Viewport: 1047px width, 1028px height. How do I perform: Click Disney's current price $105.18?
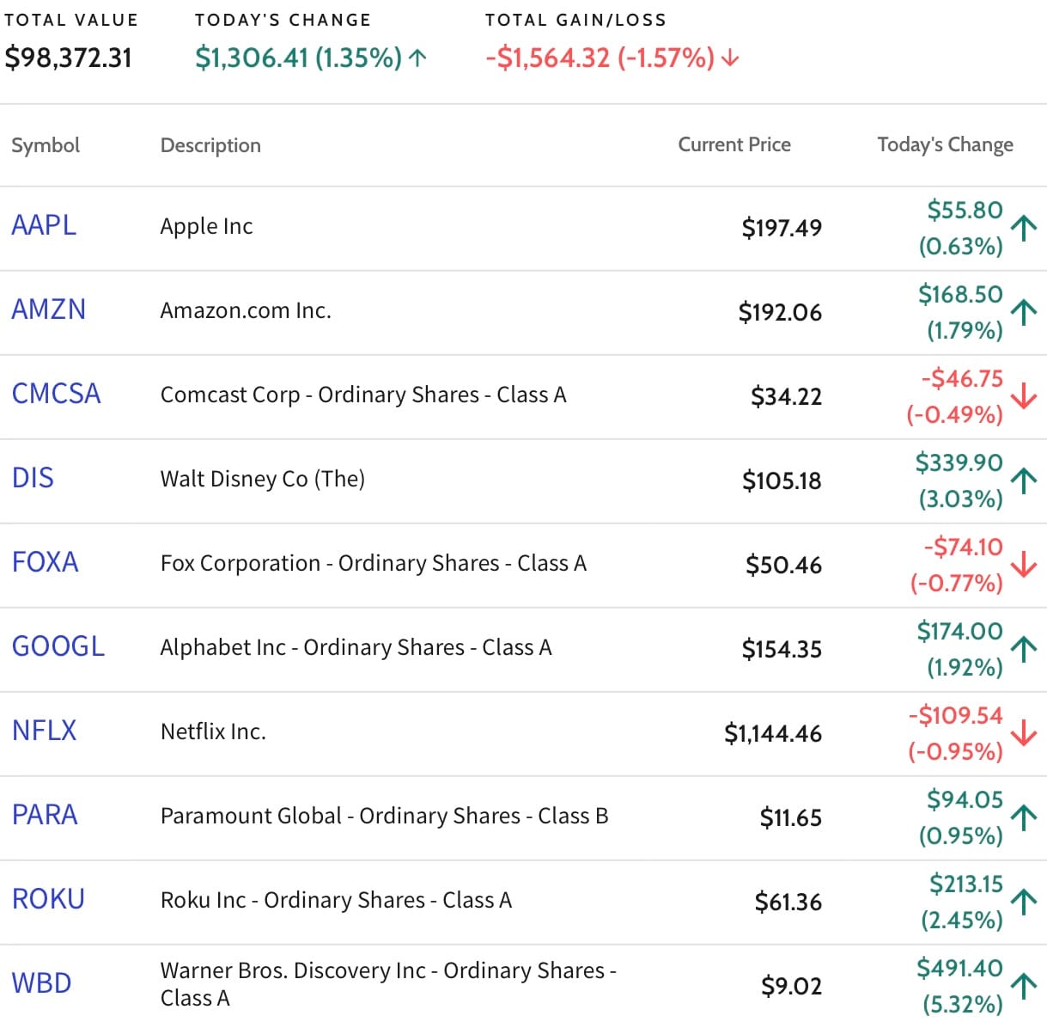coord(782,480)
